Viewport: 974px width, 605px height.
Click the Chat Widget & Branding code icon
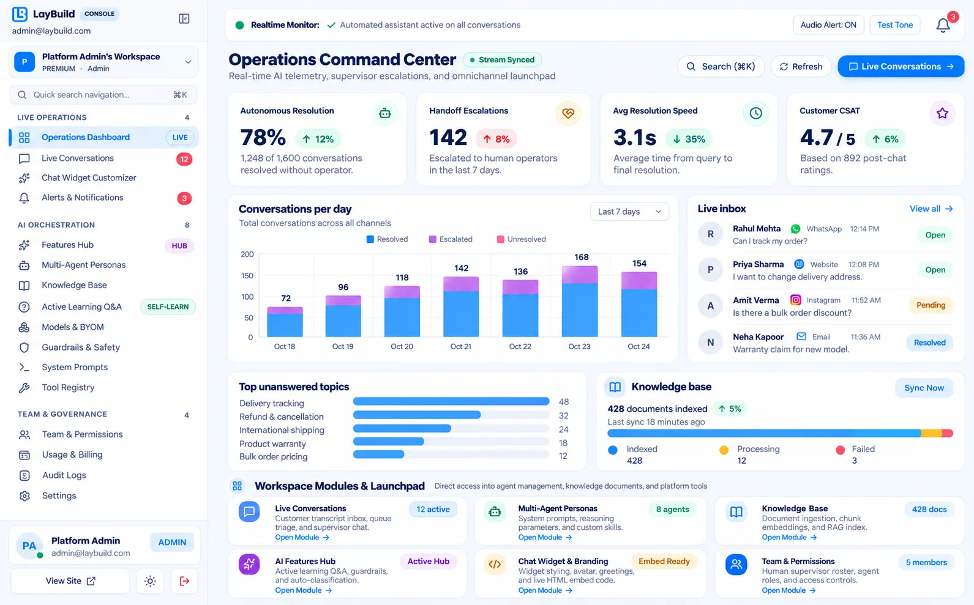(495, 565)
